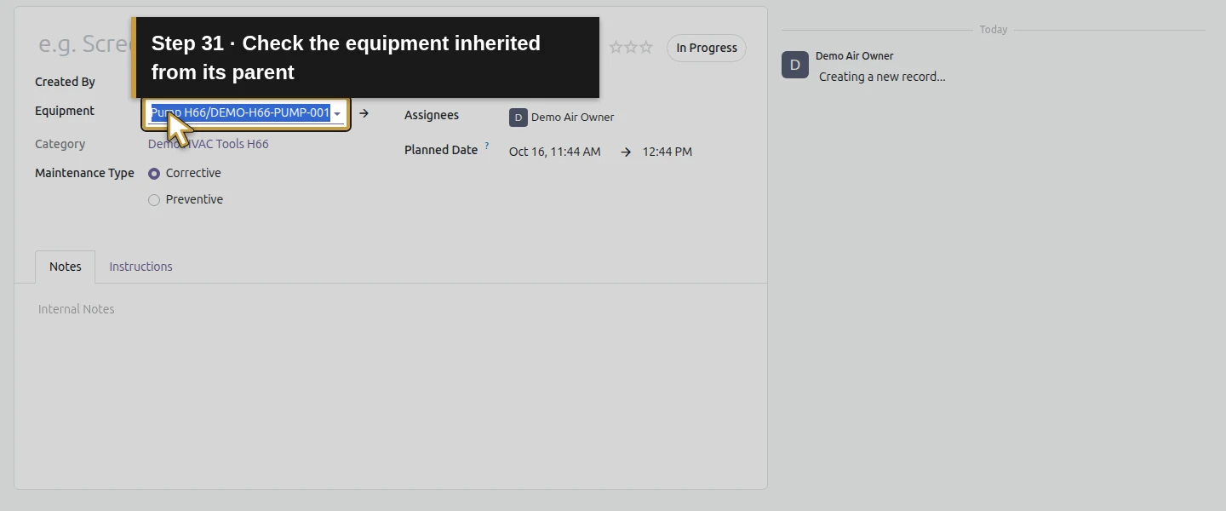
Task: Set priority to one star
Action: 616,48
